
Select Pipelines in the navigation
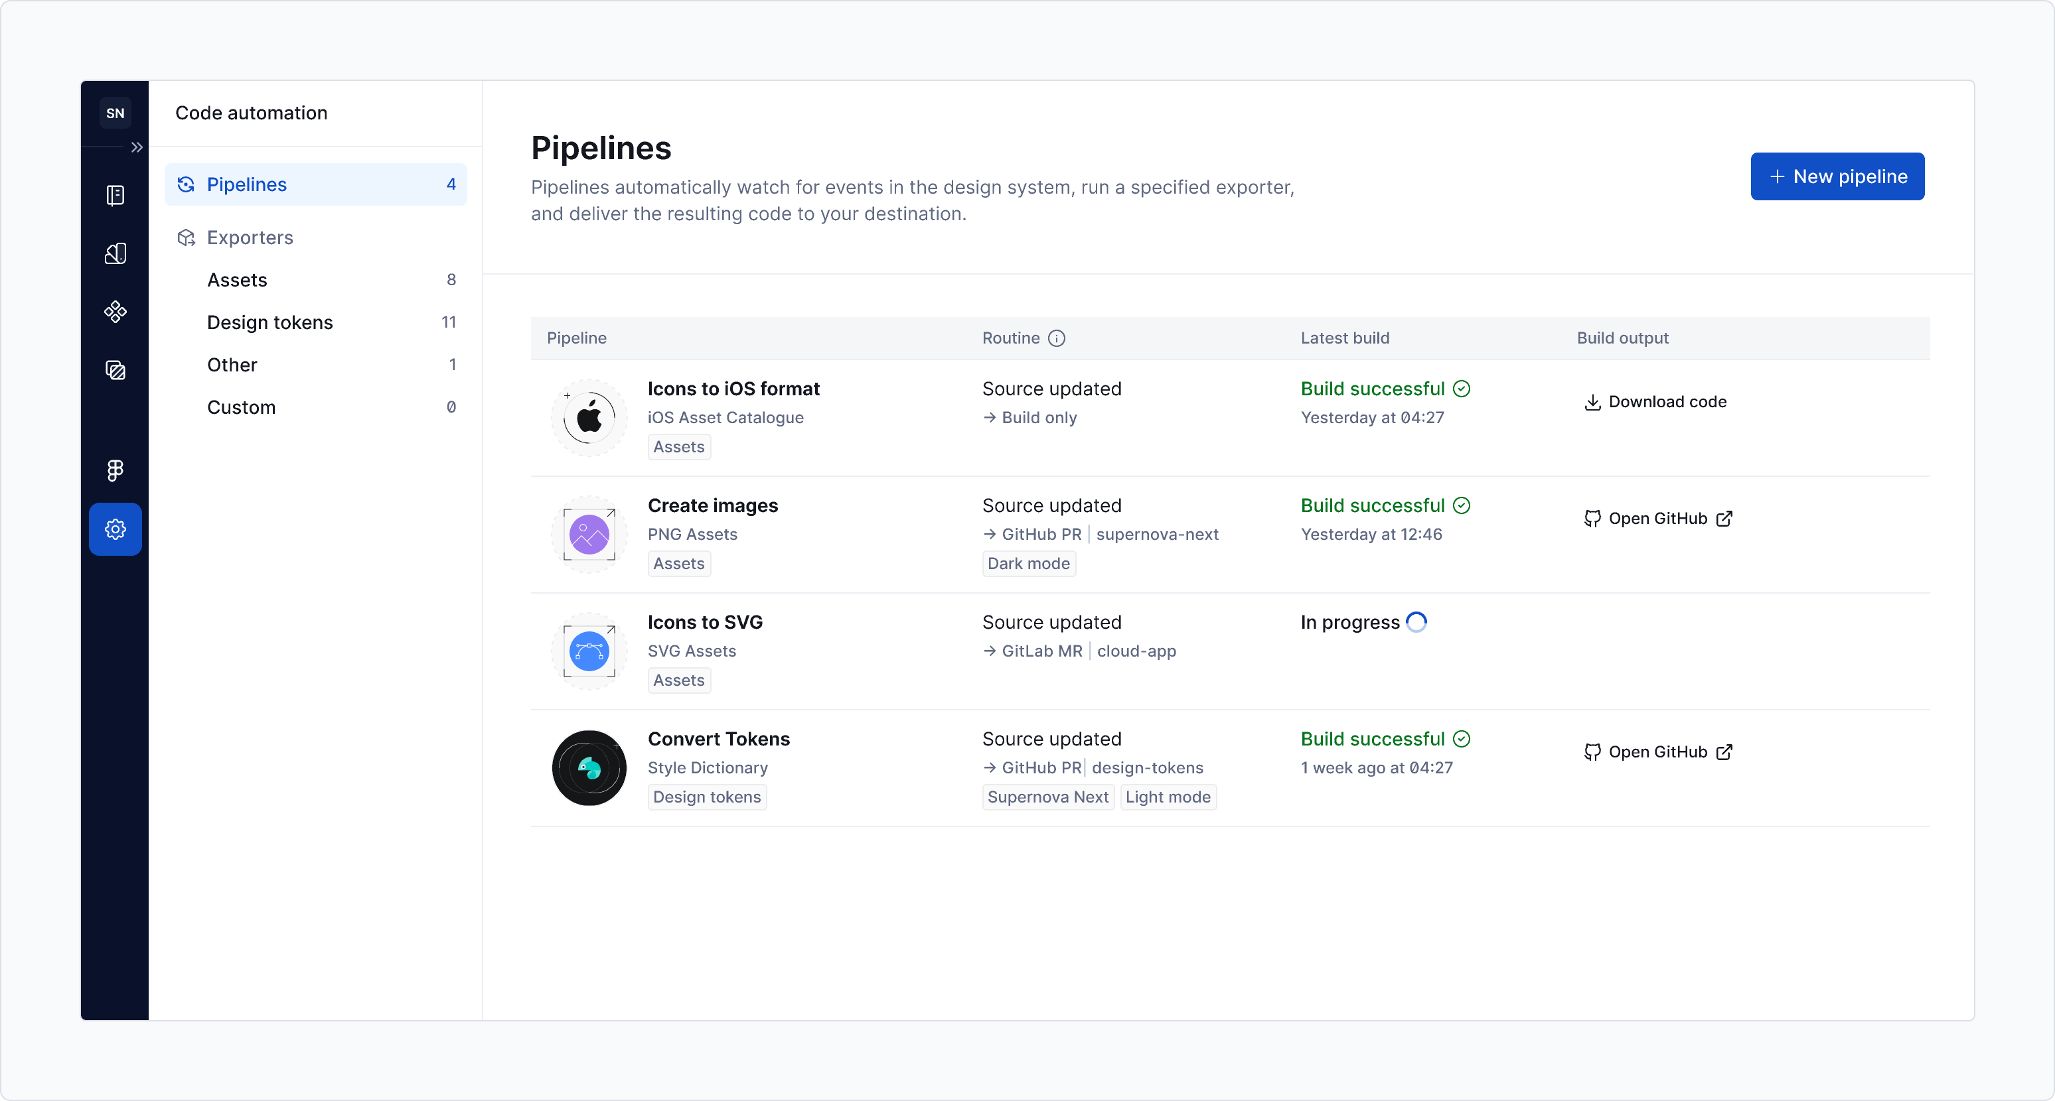pos(315,184)
